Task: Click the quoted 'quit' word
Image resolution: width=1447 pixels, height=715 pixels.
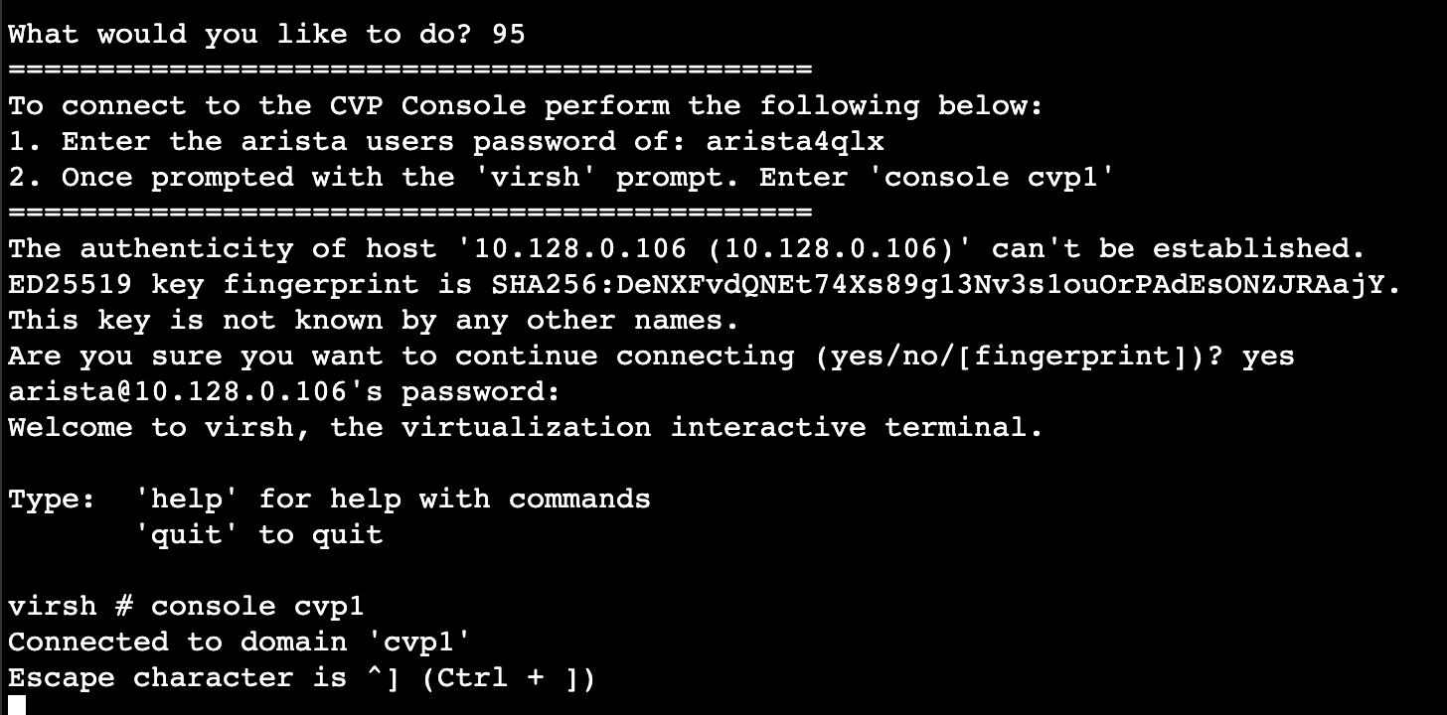Action: [195, 535]
